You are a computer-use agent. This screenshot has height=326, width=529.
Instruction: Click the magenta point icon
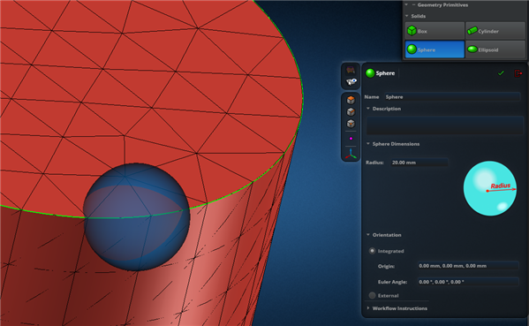pyautogui.click(x=351, y=139)
